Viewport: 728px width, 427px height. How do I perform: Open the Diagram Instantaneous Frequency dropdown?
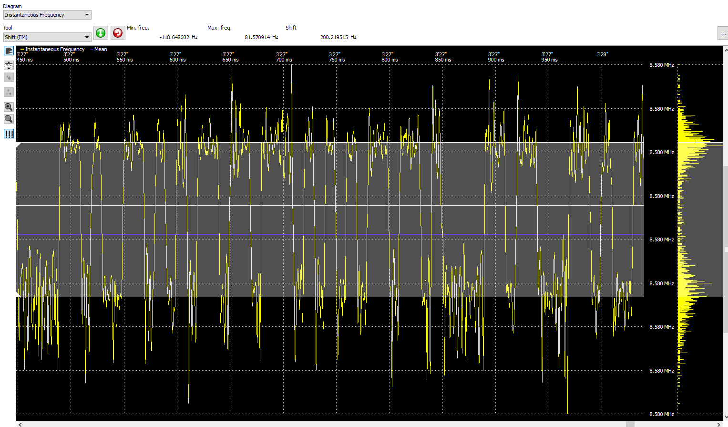tap(47, 15)
